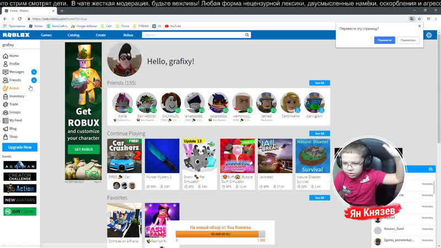Open Zombies on a Plane thumbnail
Viewport: 441px width, 248px height.
tap(125, 220)
